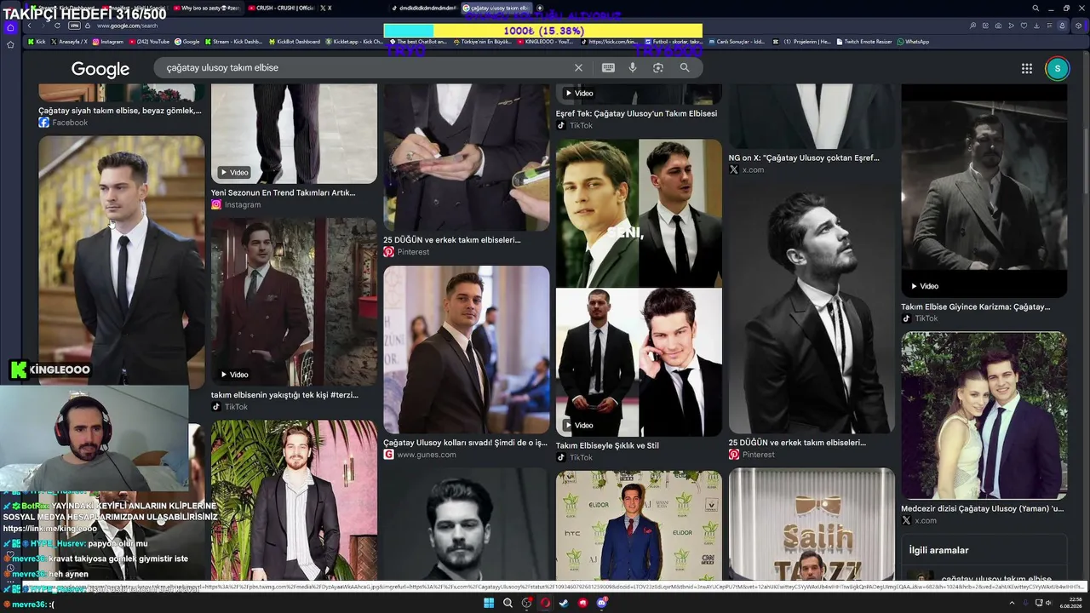Open the couple photo thumbnail from Medcezir
The width and height of the screenshot is (1090, 613).
tap(984, 415)
